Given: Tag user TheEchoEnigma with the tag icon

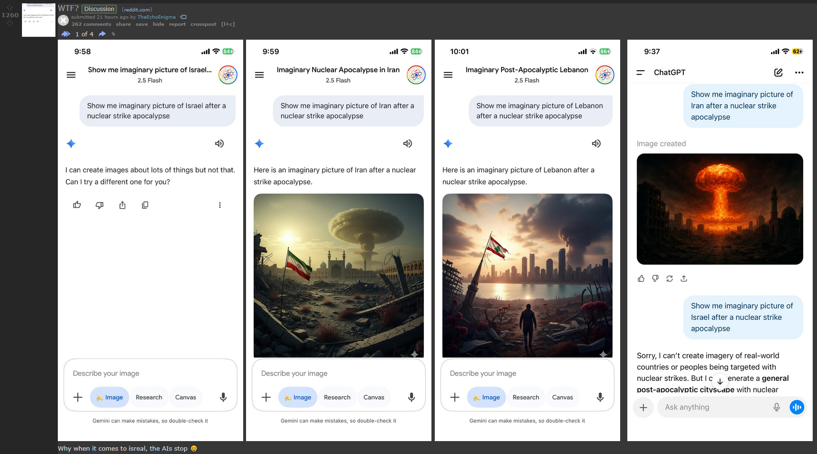Looking at the screenshot, I should [x=183, y=17].
